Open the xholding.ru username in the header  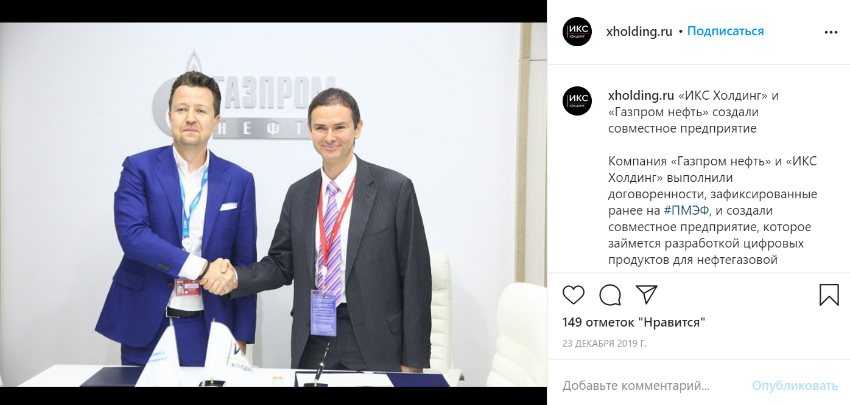click(x=639, y=32)
